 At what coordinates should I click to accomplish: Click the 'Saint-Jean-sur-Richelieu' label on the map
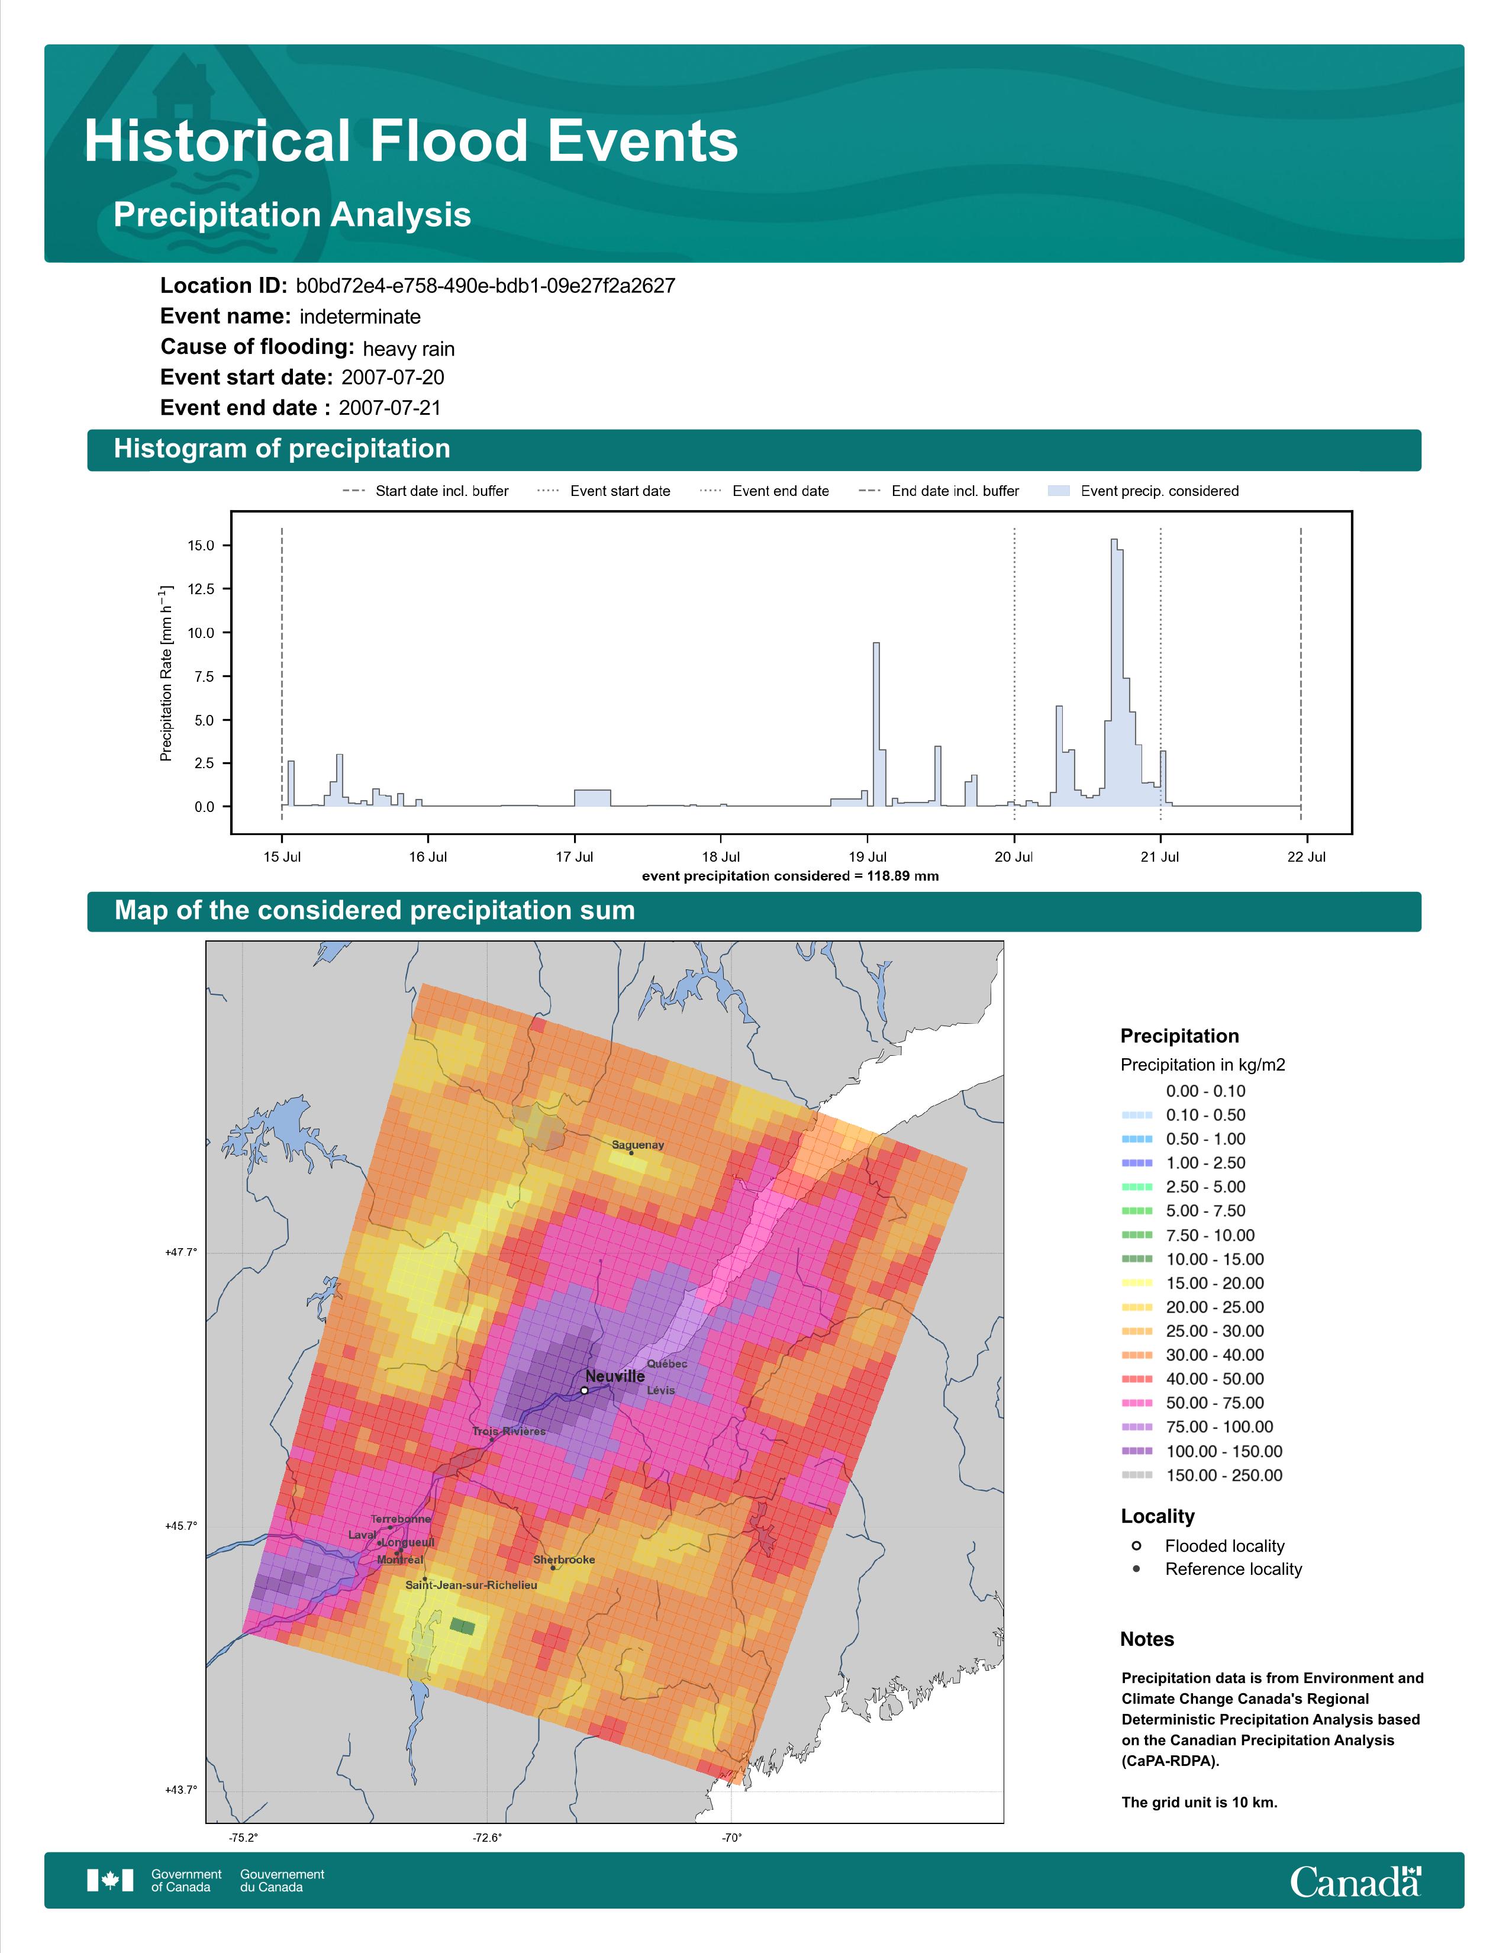click(x=471, y=1585)
